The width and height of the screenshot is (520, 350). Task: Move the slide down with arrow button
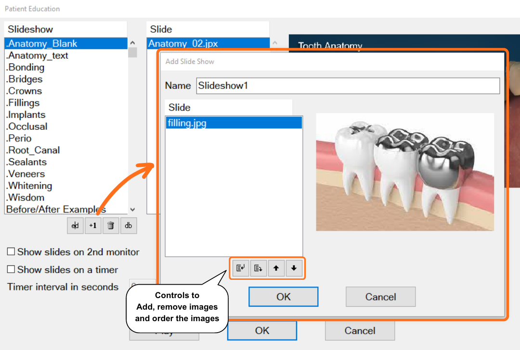pyautogui.click(x=294, y=268)
